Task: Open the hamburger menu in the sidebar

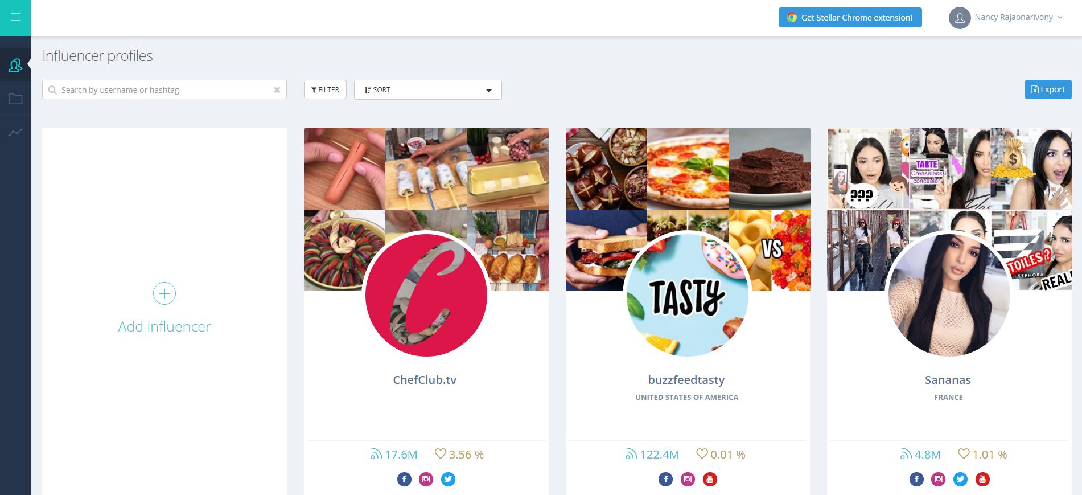Action: coord(15,18)
